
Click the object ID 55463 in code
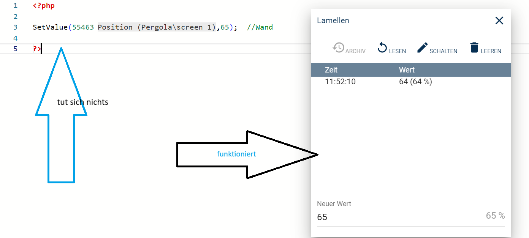point(83,27)
